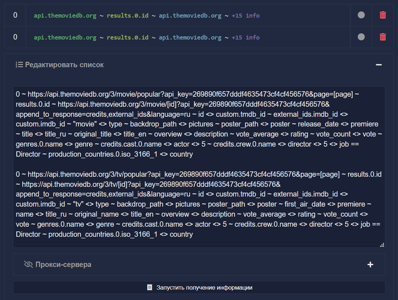Click inside the list editor textarea
398x300 pixels.
click(x=199, y=167)
